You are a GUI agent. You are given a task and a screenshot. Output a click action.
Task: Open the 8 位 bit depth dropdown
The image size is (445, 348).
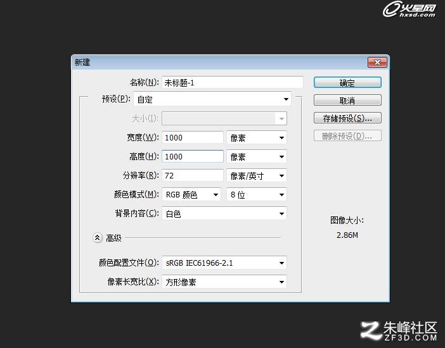pos(257,195)
